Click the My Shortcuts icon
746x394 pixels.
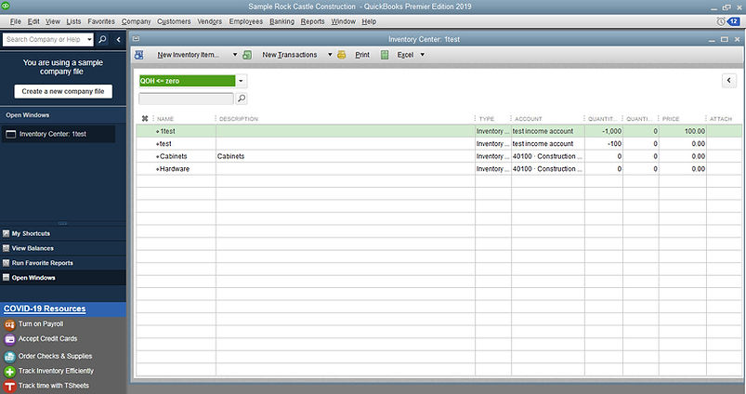point(6,233)
